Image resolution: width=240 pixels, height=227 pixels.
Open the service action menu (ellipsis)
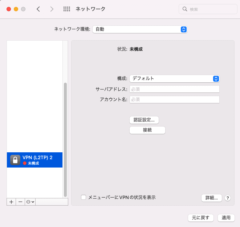tap(30, 202)
